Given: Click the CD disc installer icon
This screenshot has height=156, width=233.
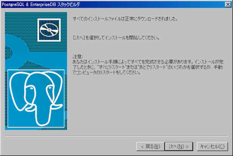Looking at the screenshot, I should pyautogui.click(x=49, y=30).
